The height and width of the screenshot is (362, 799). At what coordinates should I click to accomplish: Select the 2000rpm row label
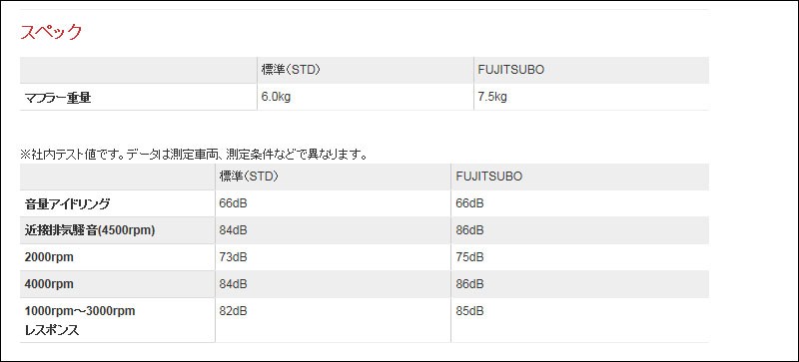coord(49,257)
